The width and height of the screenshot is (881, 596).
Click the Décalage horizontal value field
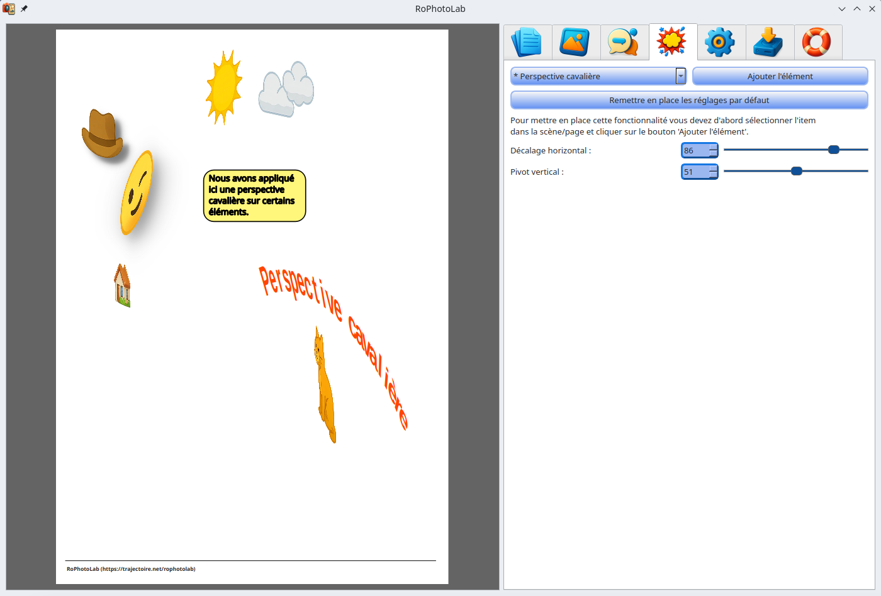(695, 150)
